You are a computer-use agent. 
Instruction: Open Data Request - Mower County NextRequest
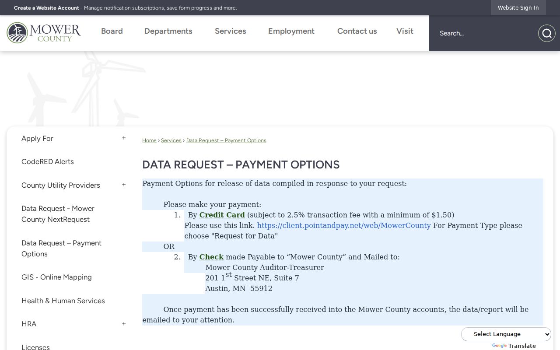tap(58, 214)
